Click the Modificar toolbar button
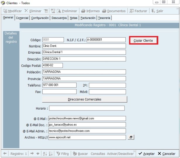Viewport: 180px width, 158px height. tap(12, 11)
